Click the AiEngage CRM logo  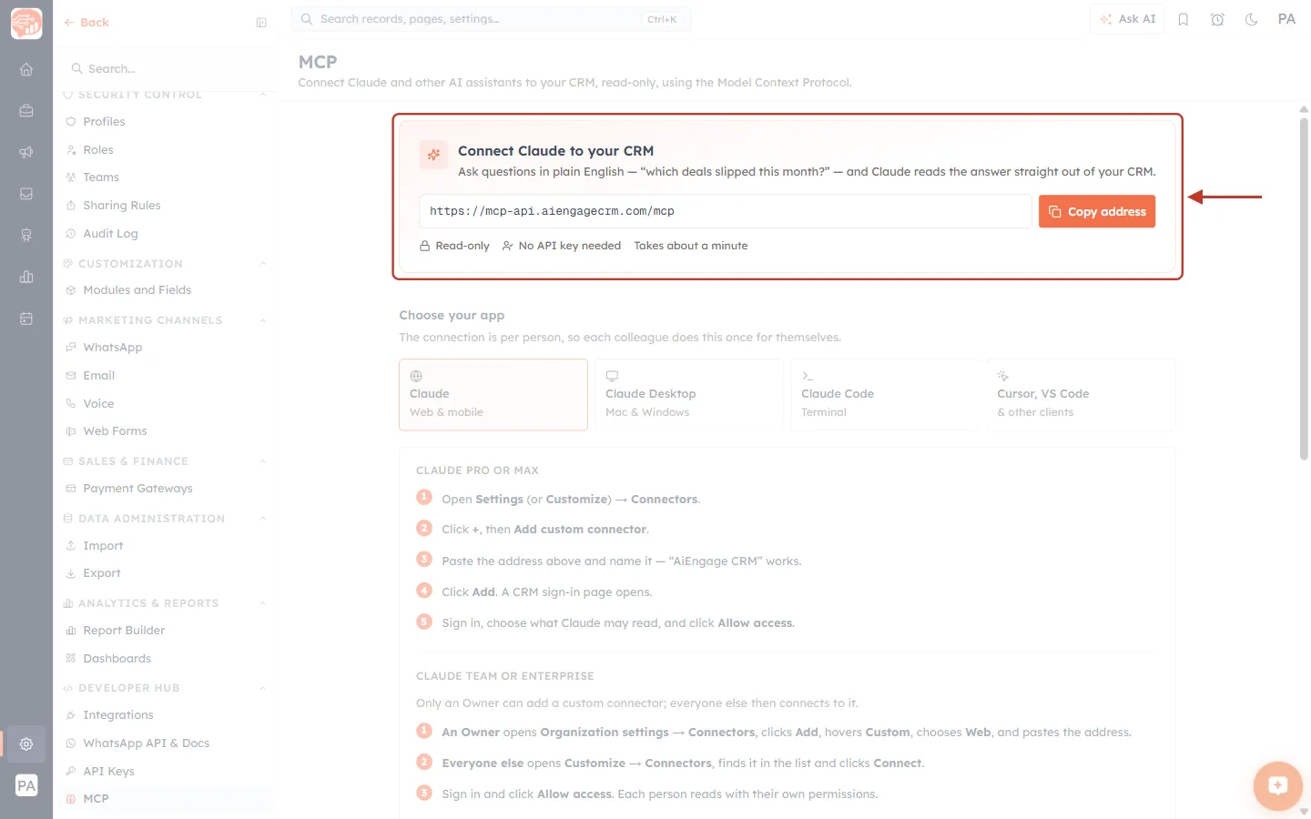click(x=26, y=24)
